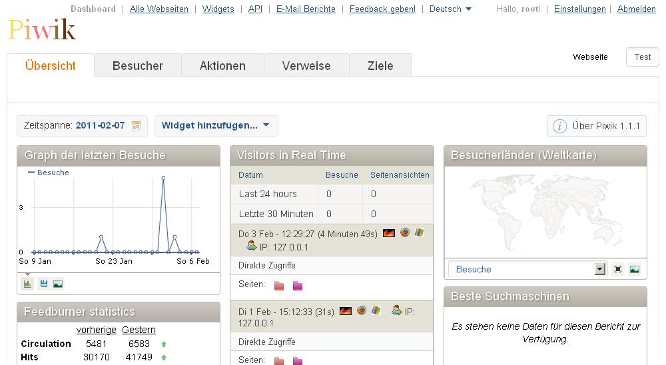Screen dimensions: 666x365
Task: Click the Hits value 41749
Action: (139, 358)
